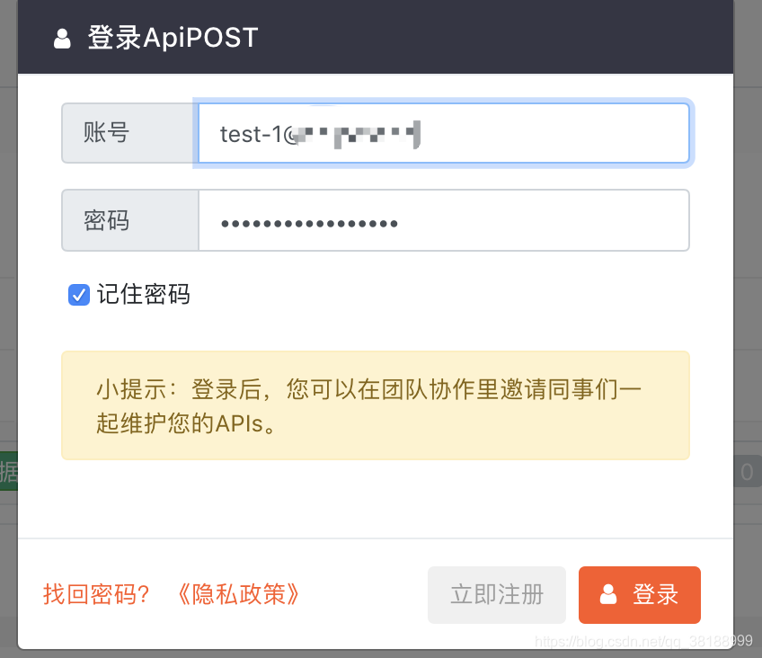Screen dimensions: 762x658
Task: Click the dotted password text
Action: coord(310,220)
